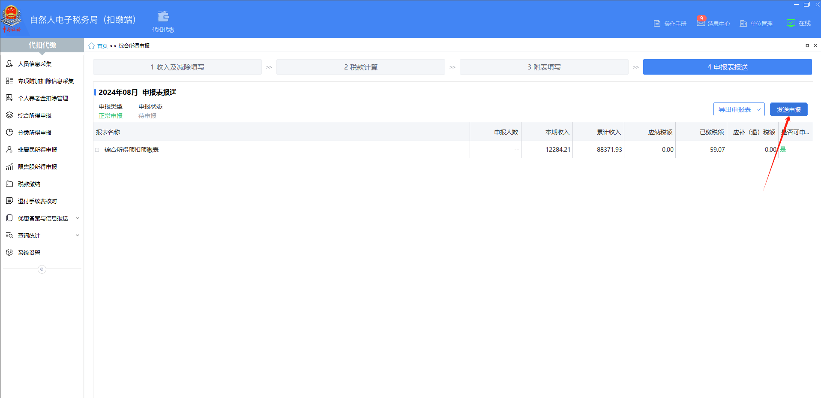Open 分类所得申报 menu item
821x398 pixels.
tap(42, 132)
